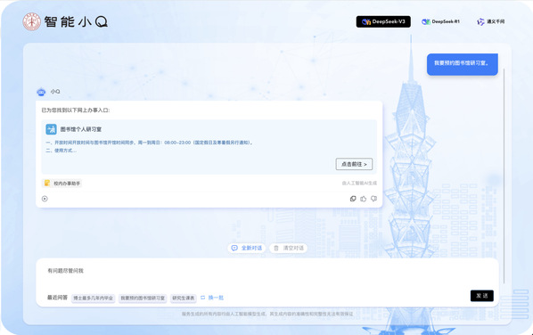The width and height of the screenshot is (533, 335).
Task: Select recent question 博士最多几年内毕业
Action: [x=93, y=298]
